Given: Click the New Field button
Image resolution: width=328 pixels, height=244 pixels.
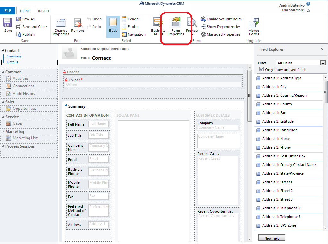Looking at the screenshot, I should point(272,238).
